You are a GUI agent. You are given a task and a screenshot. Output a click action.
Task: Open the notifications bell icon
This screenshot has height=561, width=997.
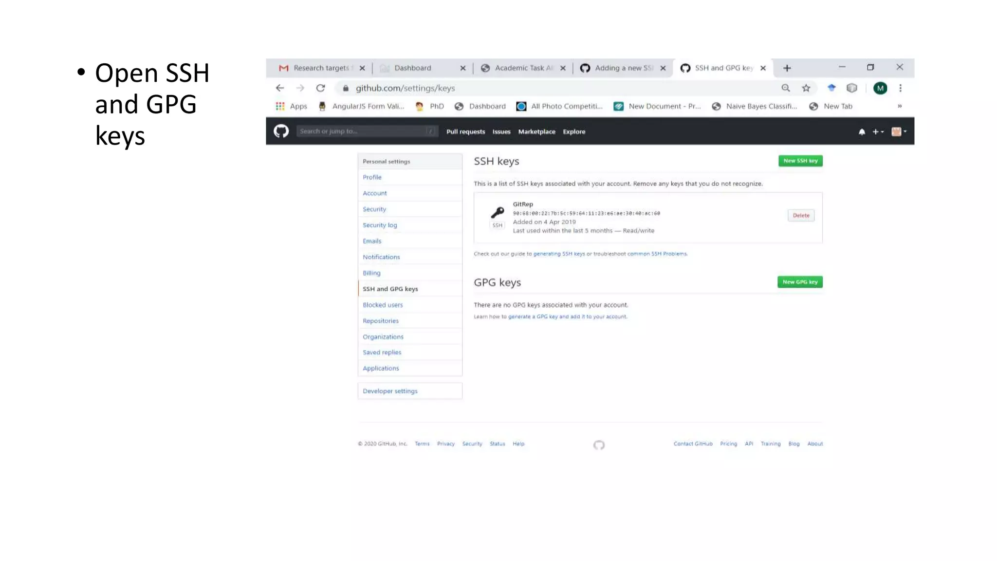click(862, 131)
